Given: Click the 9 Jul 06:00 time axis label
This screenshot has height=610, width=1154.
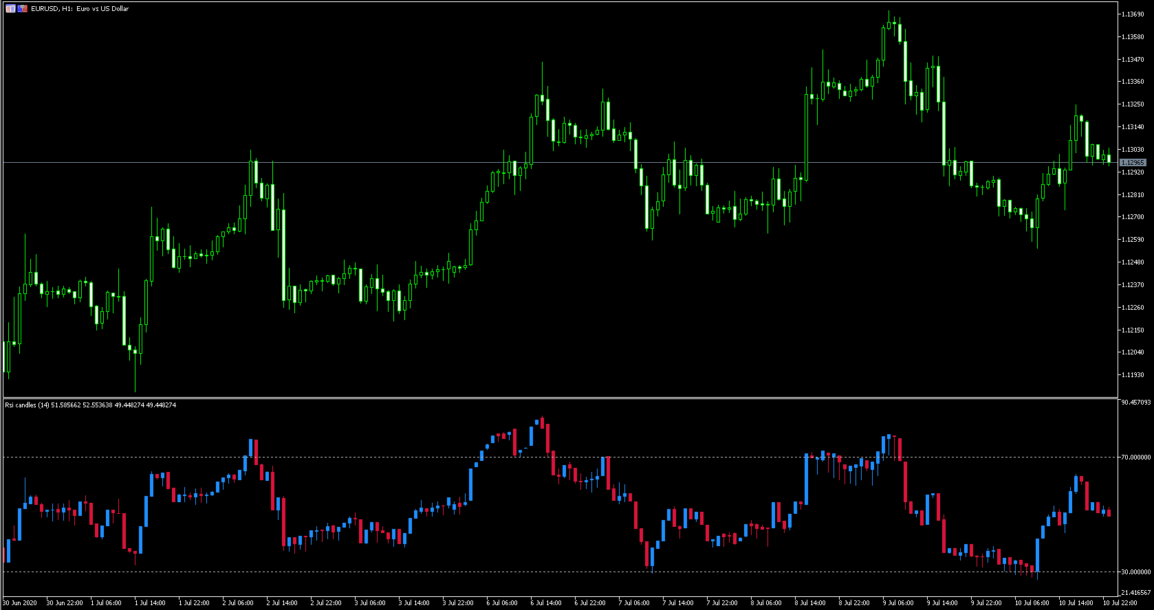Looking at the screenshot, I should point(899,603).
